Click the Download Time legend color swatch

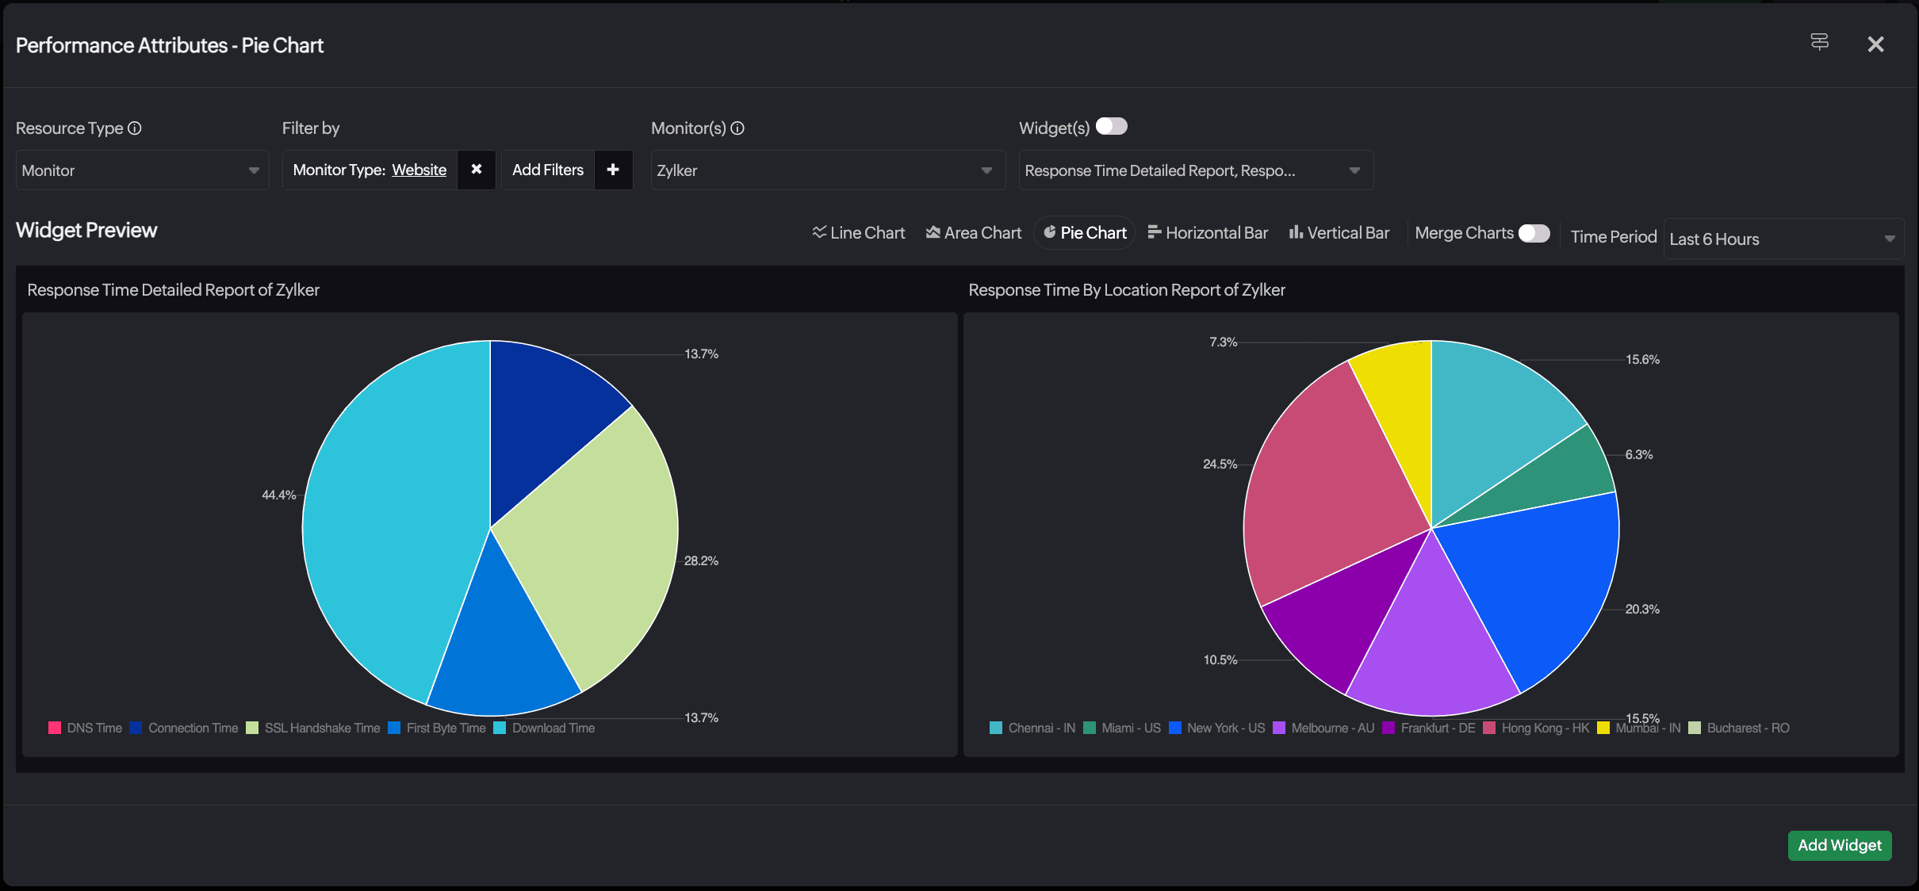coord(500,728)
